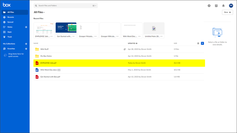
Task: Open the Favorites collection
Action: pos(11,49)
